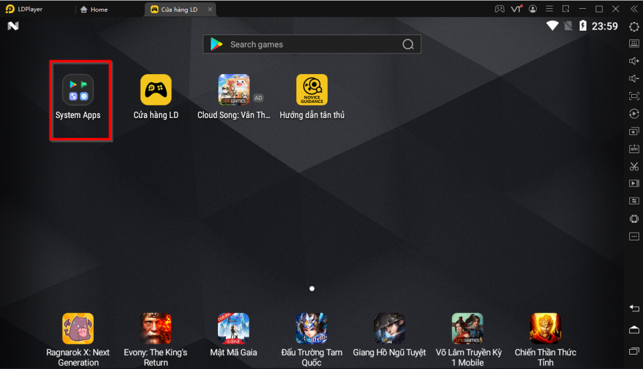Click the LDPlayer logo in the title bar

point(10,9)
